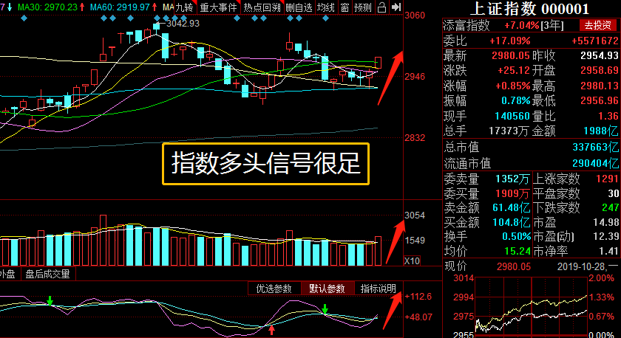Select the 优选参数 tab
This screenshot has height=338, width=621.
pos(274,289)
